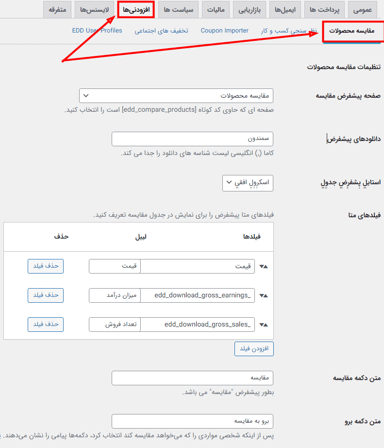Open the مقایسه محصولات sub-tab
384x448 pixels.
pos(352,31)
